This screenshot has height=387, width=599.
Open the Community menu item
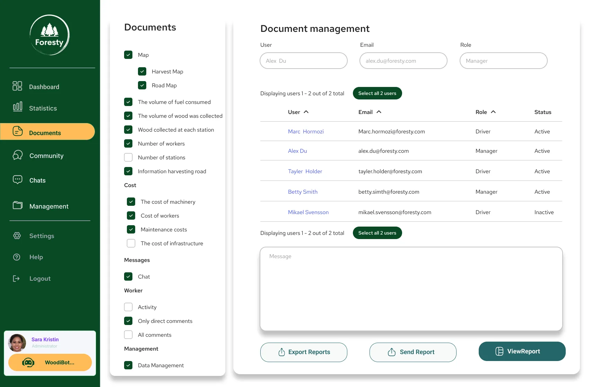coord(46,156)
